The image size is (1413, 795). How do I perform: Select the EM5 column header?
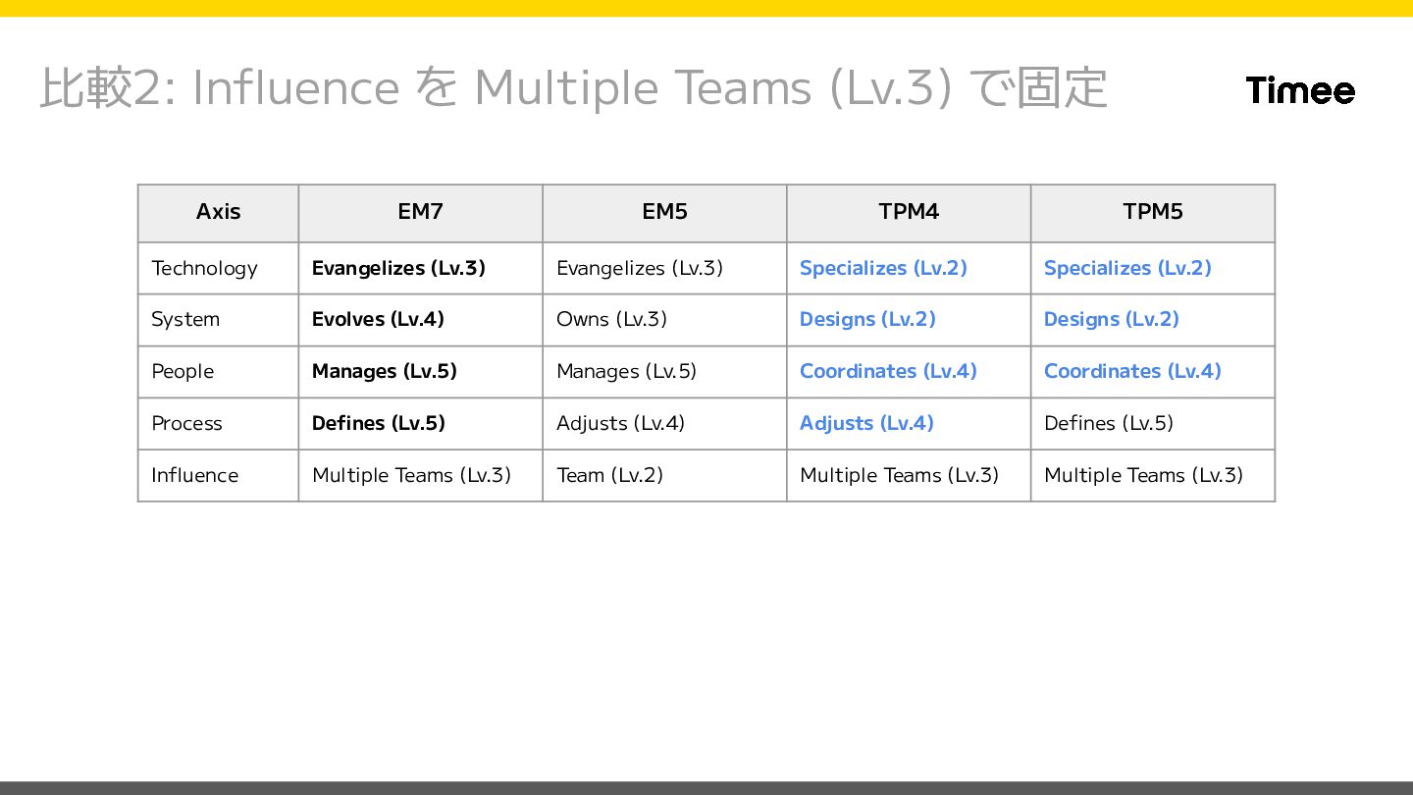664,212
